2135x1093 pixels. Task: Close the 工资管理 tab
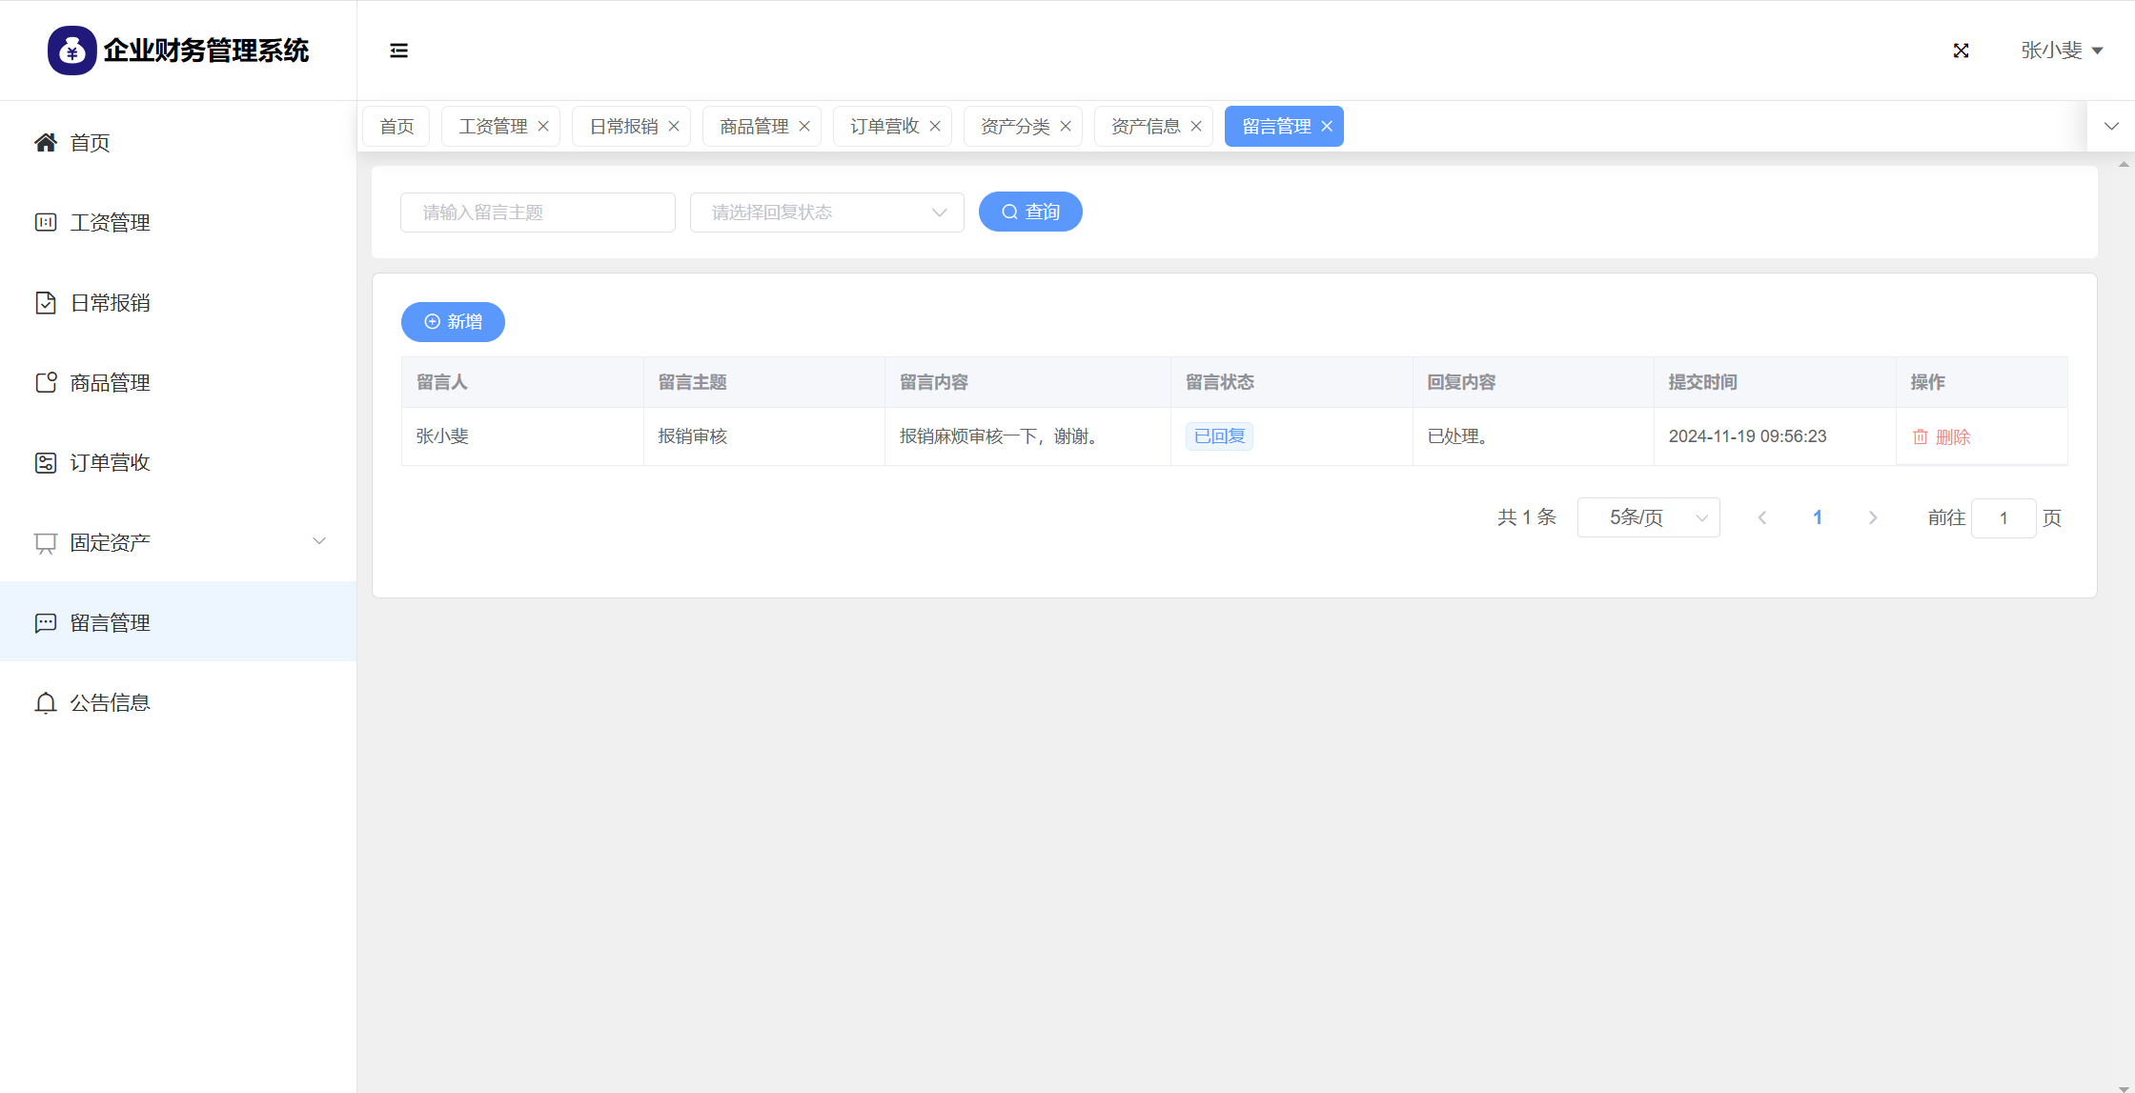543,127
